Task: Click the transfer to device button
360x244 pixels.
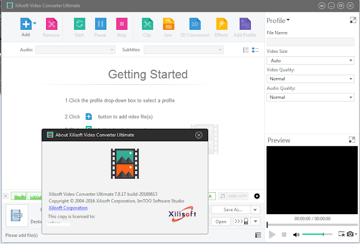Action: point(241,222)
